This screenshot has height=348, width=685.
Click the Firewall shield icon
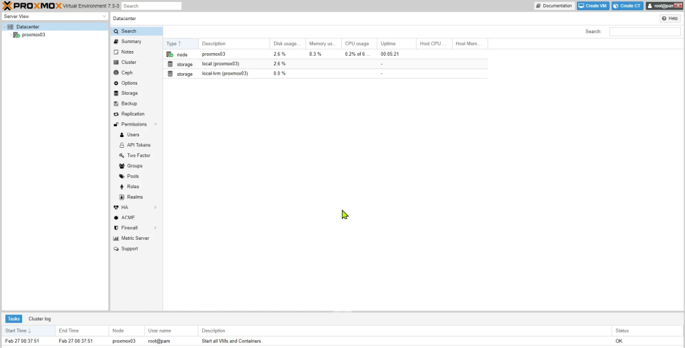116,228
